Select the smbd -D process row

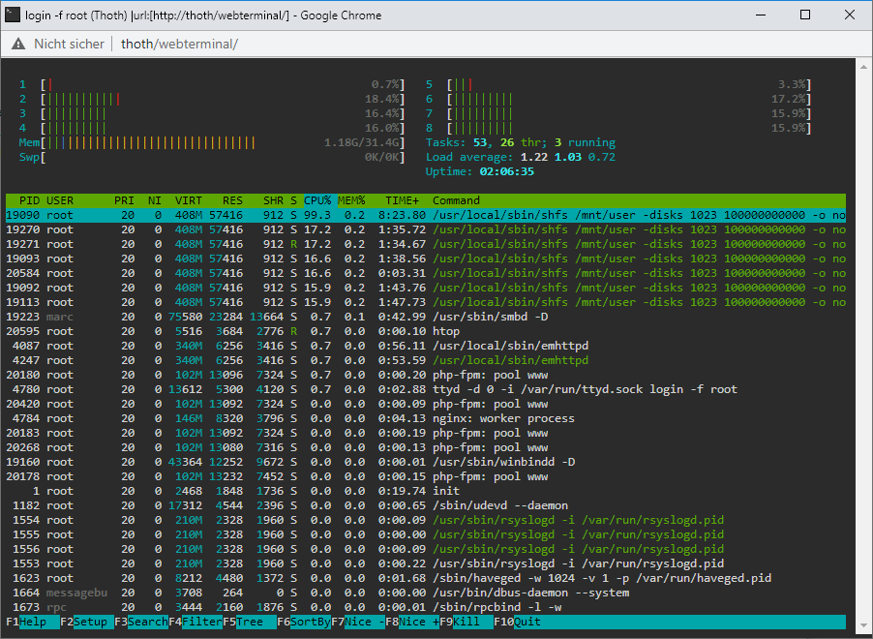click(426, 317)
